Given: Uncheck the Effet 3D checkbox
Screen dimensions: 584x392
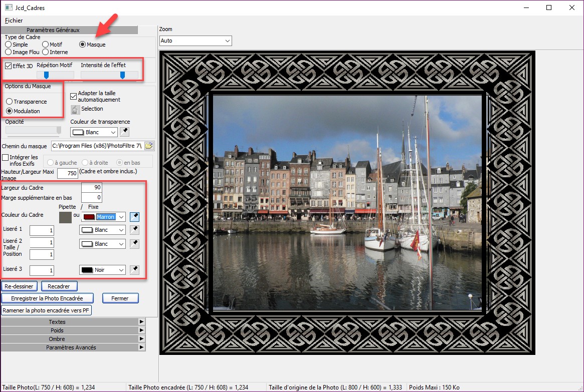Looking at the screenshot, I should 9,66.
